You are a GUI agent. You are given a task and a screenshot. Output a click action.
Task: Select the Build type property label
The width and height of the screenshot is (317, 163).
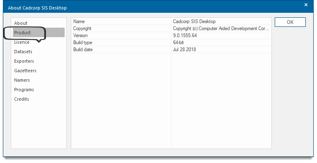pyautogui.click(x=82, y=43)
